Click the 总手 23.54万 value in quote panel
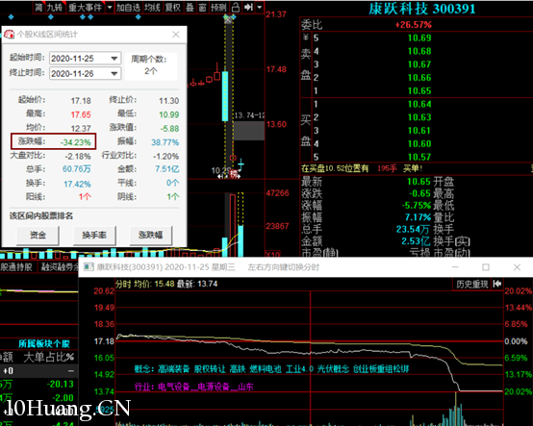The width and height of the screenshot is (533, 426). 414,229
